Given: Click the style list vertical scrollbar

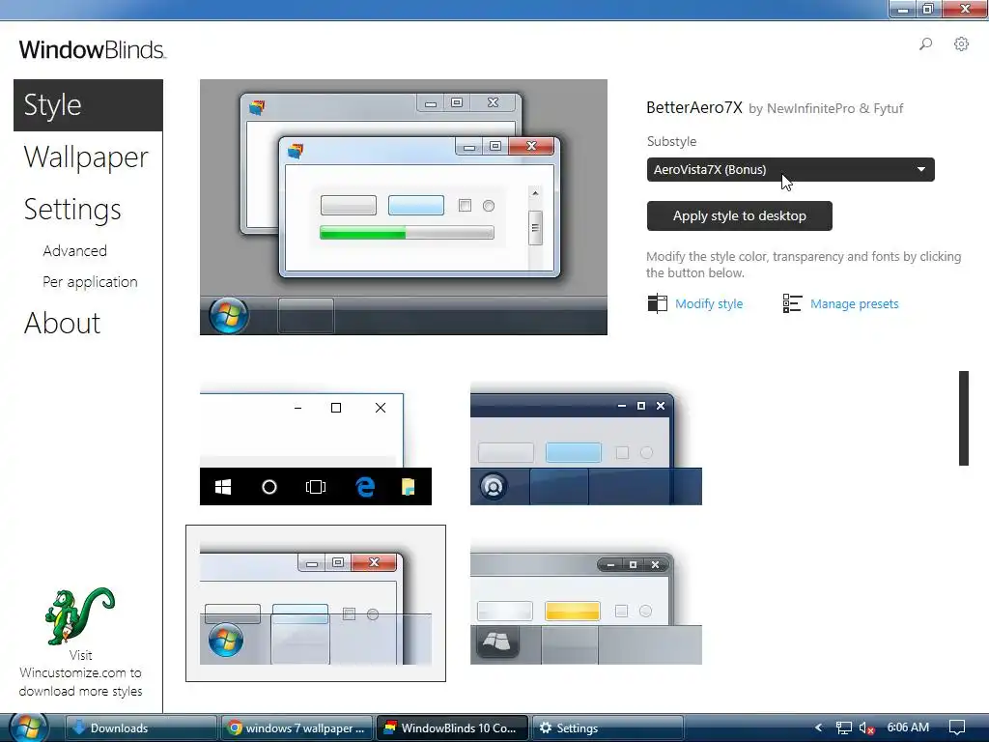Looking at the screenshot, I should pos(964,418).
